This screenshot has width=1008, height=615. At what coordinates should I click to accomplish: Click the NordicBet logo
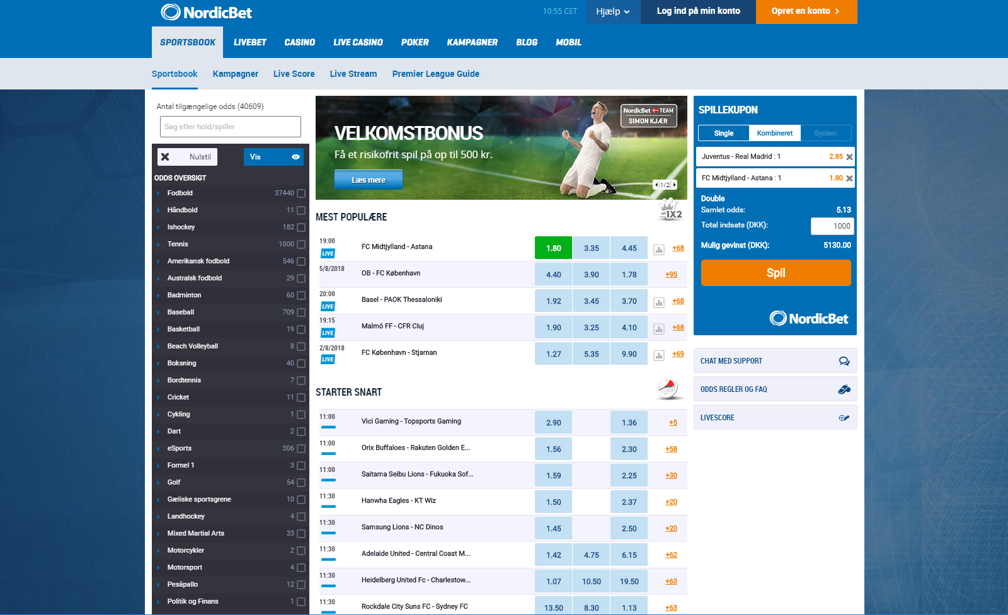(207, 11)
